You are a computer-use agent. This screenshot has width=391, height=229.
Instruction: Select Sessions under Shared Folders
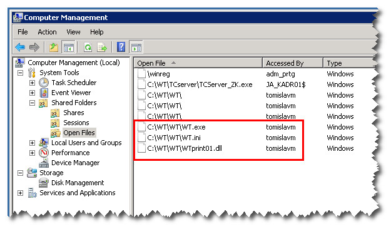(x=76, y=123)
